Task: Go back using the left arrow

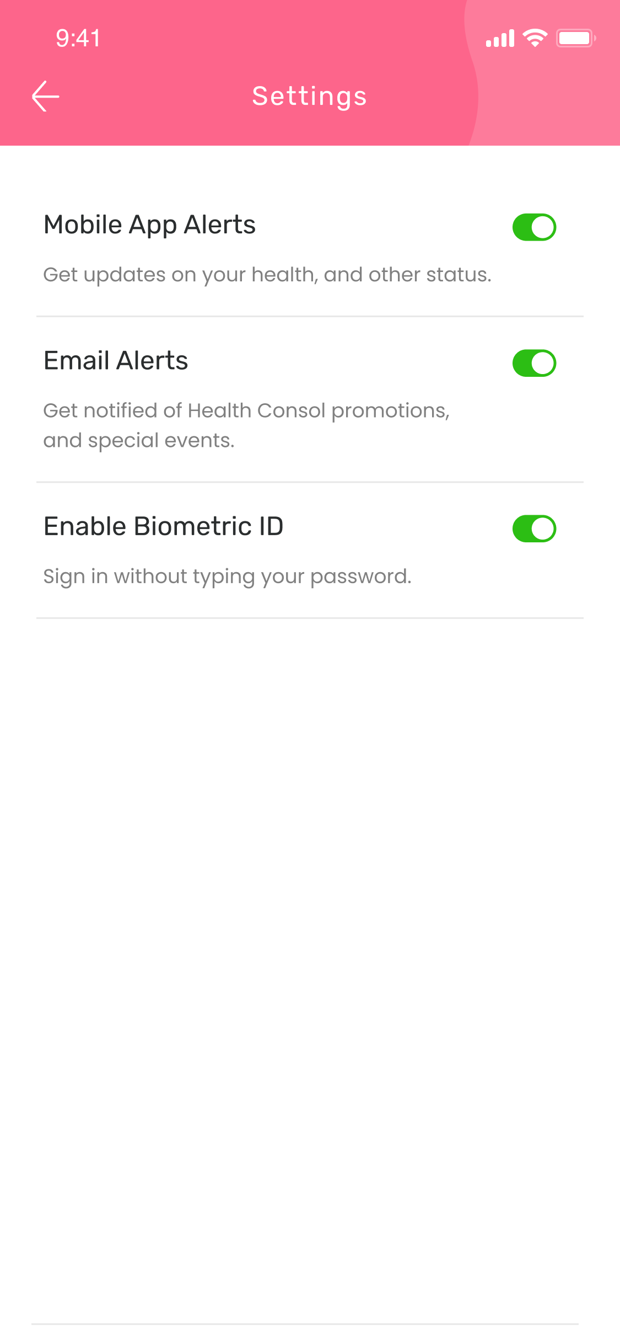Action: (x=46, y=97)
